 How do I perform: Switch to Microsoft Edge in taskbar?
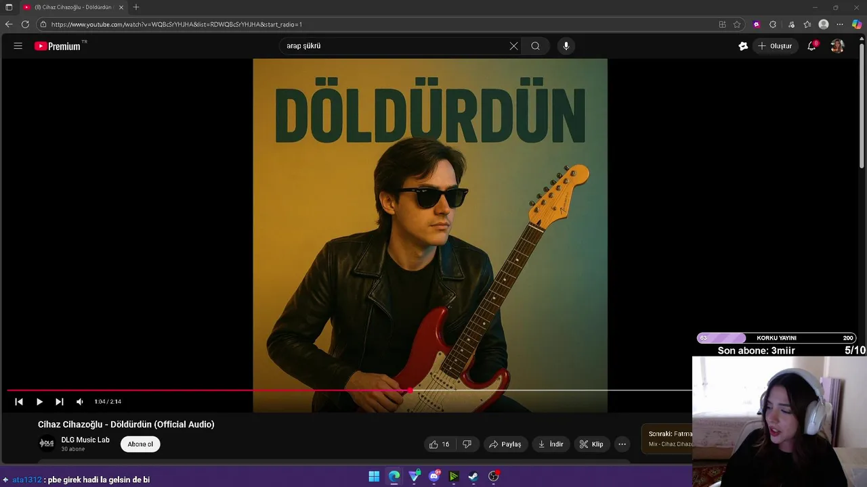[x=394, y=476]
